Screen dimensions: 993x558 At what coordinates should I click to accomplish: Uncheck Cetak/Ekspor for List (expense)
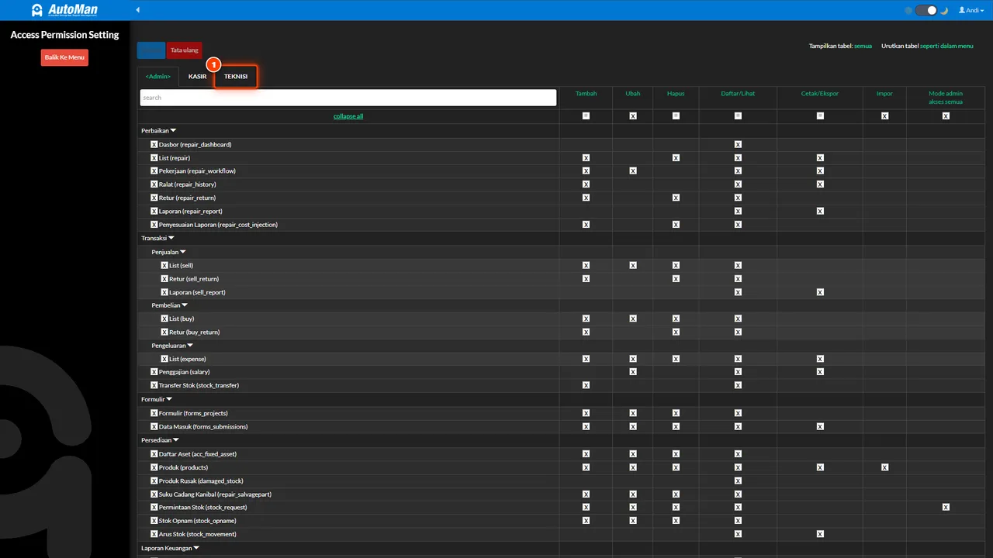click(x=820, y=359)
